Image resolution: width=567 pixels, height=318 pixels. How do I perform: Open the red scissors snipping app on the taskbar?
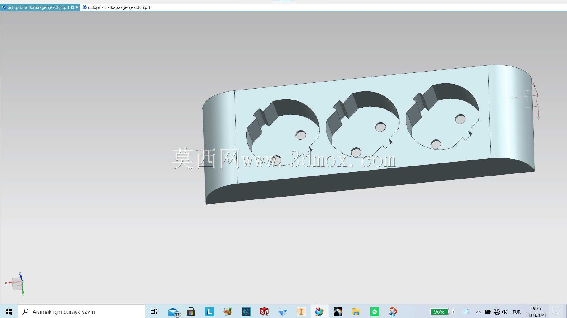pyautogui.click(x=393, y=311)
